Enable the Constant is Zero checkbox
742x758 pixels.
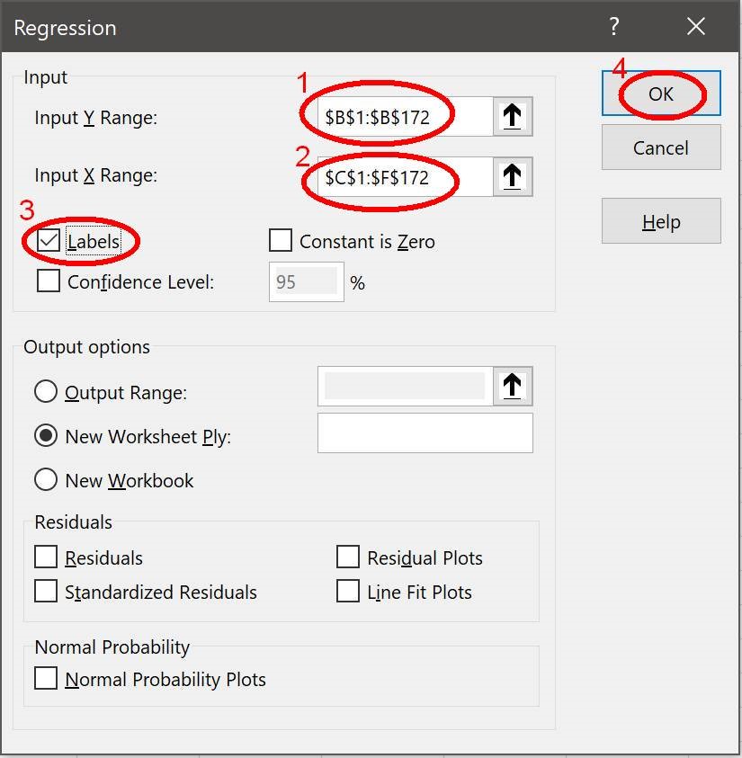pos(281,241)
